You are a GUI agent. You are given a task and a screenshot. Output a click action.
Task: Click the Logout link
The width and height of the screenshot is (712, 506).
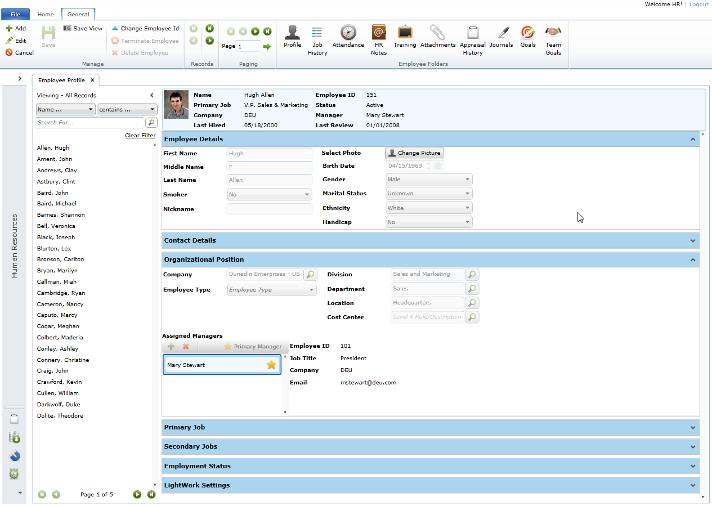[x=699, y=4]
